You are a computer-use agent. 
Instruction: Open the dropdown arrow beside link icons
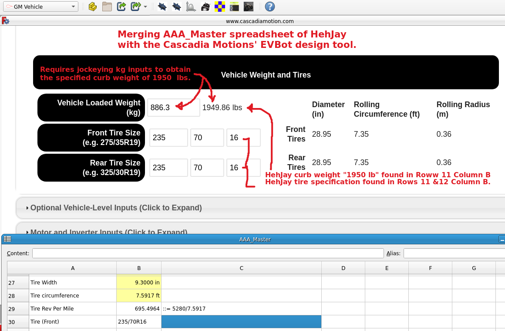[145, 7]
